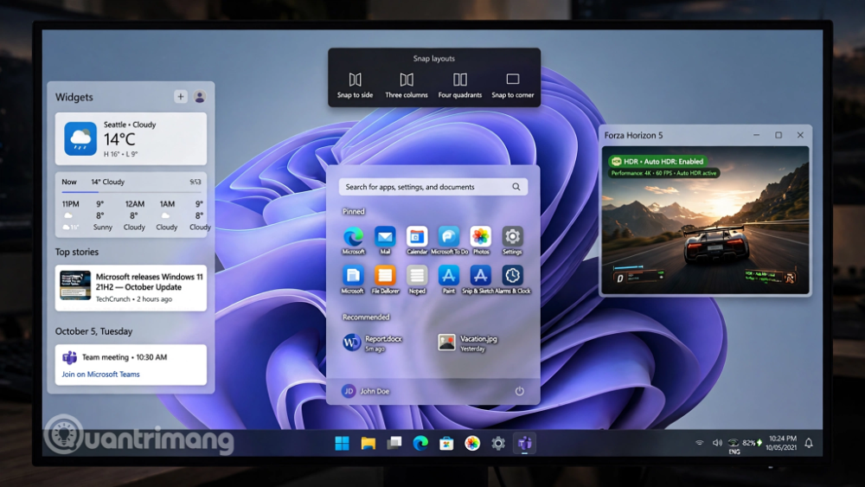865x487 pixels.
Task: Click the Forza Horizon 5 window title
Action: pos(633,135)
